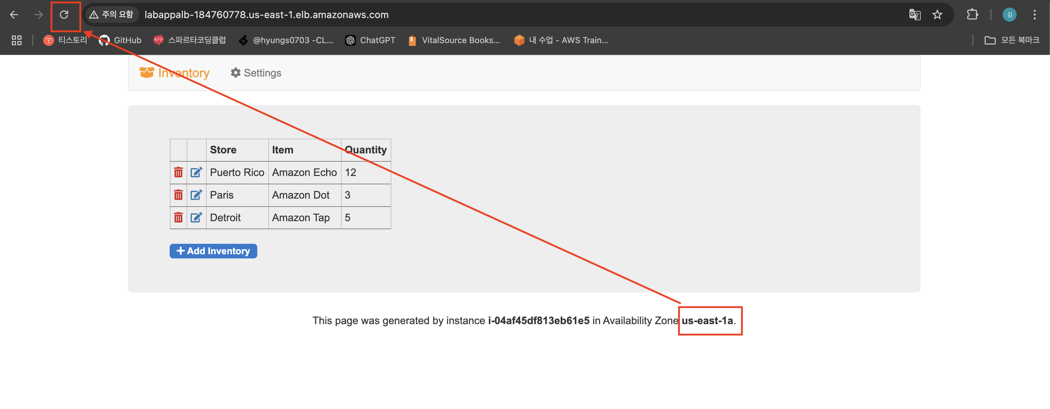Edit the Paris Amazon Dot entry
This screenshot has height=409, width=1050.
196,195
